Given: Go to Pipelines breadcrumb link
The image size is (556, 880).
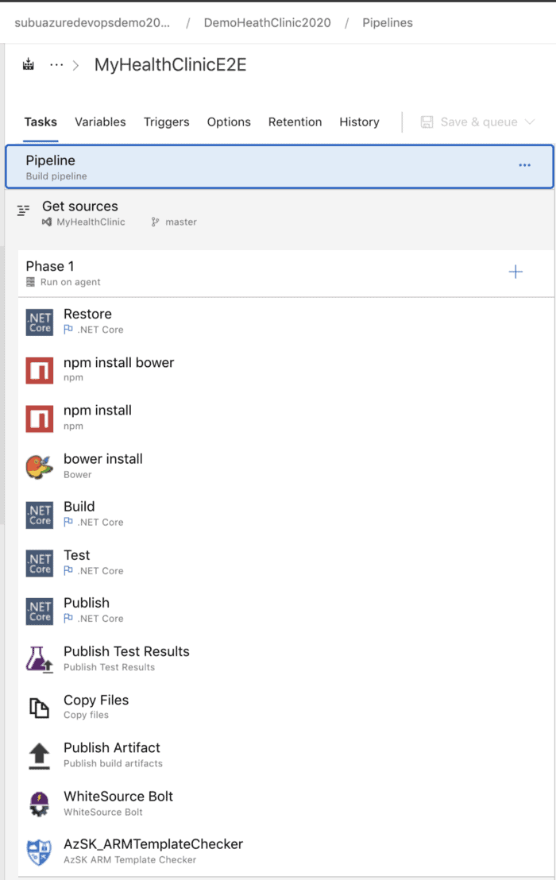Looking at the screenshot, I should pyautogui.click(x=388, y=23).
